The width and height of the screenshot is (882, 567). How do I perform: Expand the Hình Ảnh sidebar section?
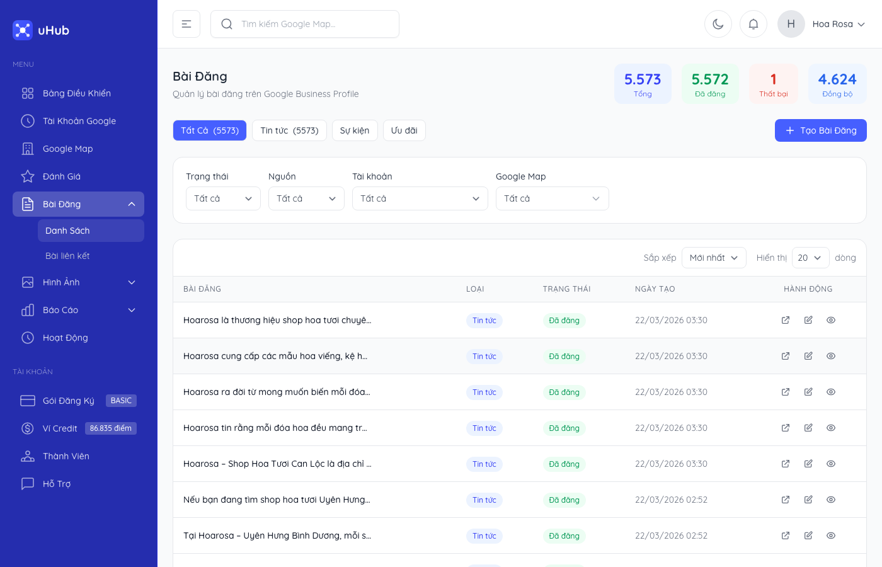pyautogui.click(x=78, y=282)
